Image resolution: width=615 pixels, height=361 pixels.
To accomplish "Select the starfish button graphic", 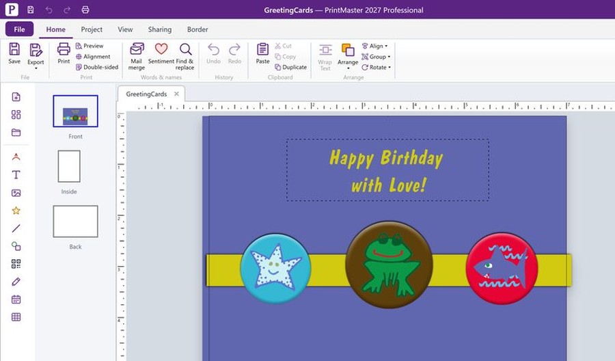I will coord(276,269).
